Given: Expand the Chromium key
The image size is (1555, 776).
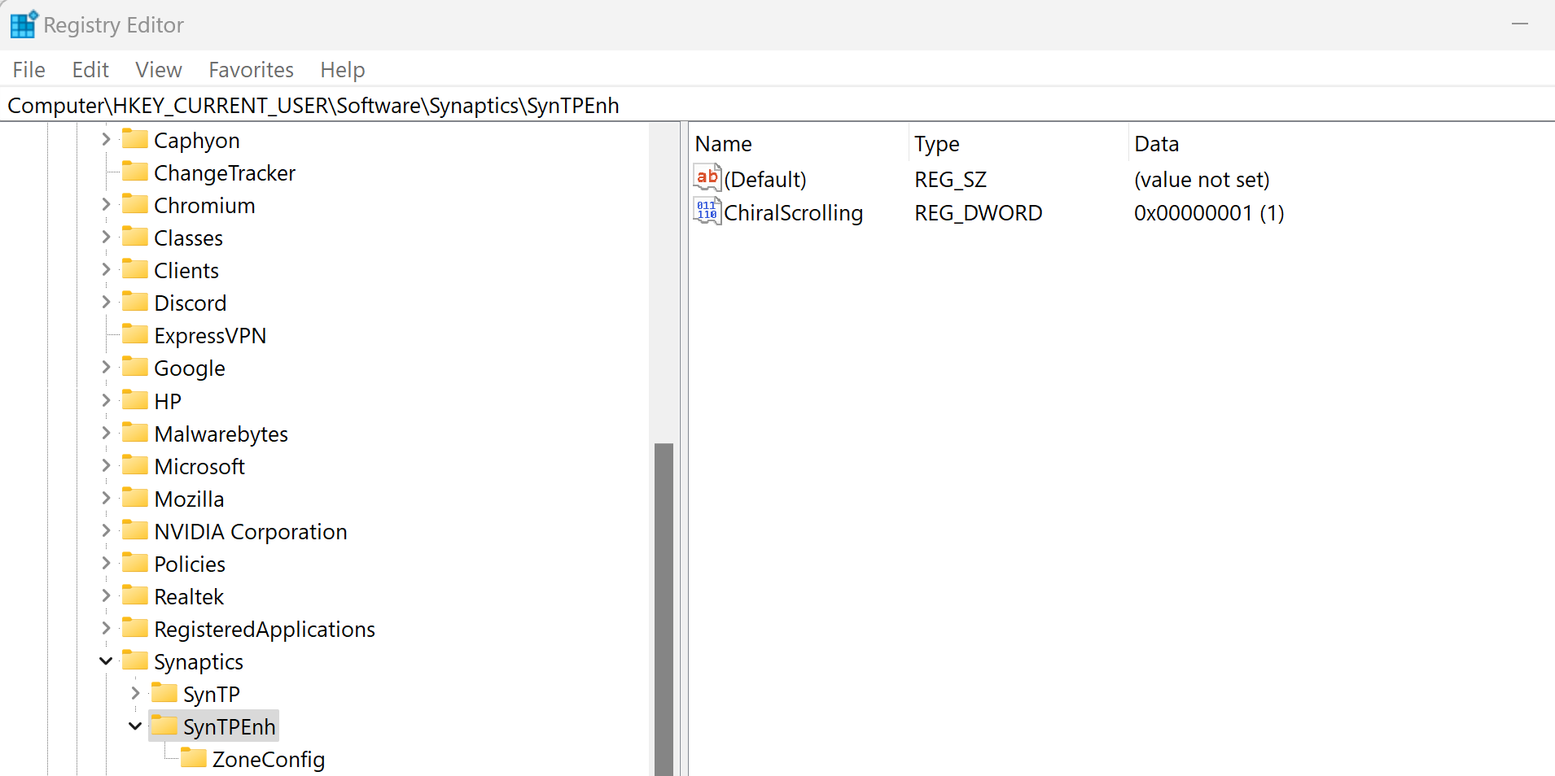Looking at the screenshot, I should 105,204.
